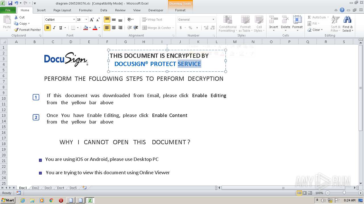Toggle Middle Align alignment
Image resolution: width=364 pixels, height=204 pixels.
click(x=114, y=20)
